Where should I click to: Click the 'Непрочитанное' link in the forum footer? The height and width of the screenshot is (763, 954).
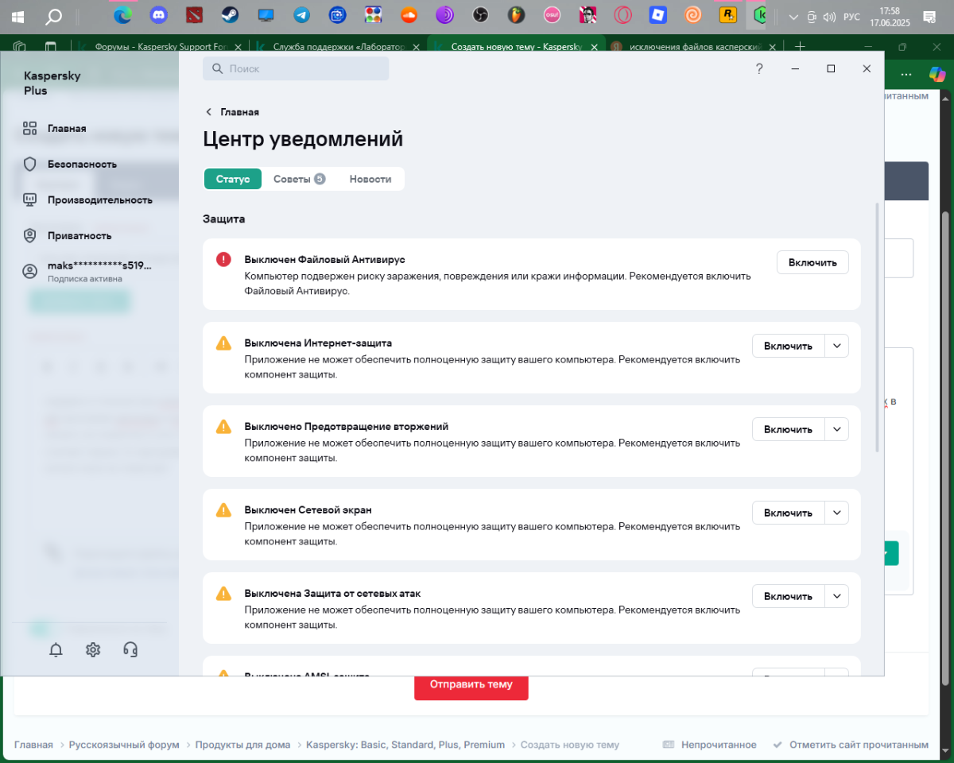point(709,745)
